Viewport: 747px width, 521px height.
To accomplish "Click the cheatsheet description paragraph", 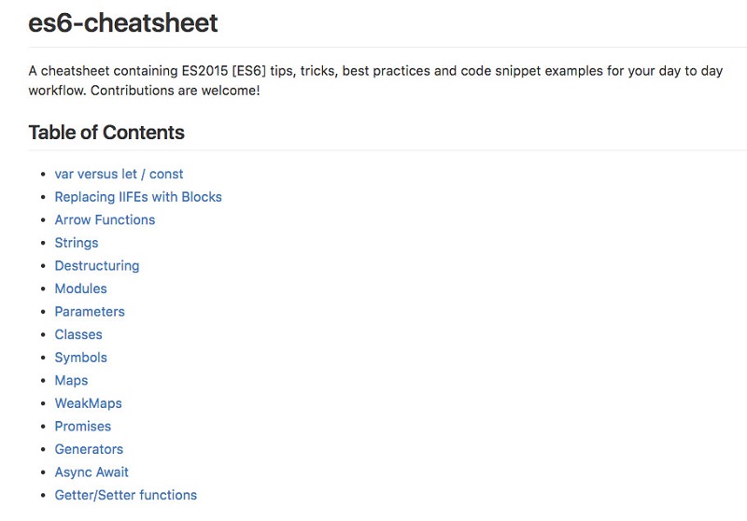I will pos(375,80).
